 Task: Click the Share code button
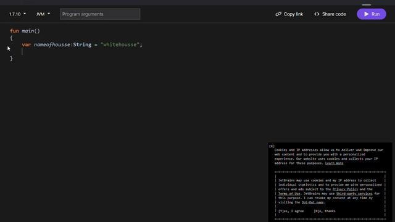(330, 14)
